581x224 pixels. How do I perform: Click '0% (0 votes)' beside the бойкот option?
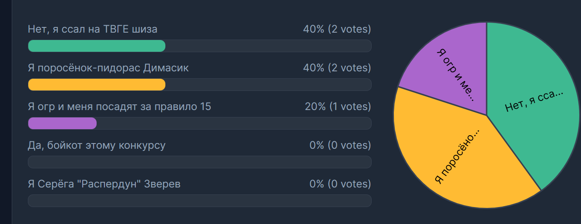pyautogui.click(x=340, y=145)
